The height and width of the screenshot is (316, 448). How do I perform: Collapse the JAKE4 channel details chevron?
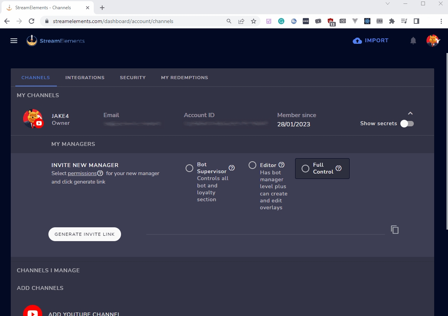tap(410, 113)
